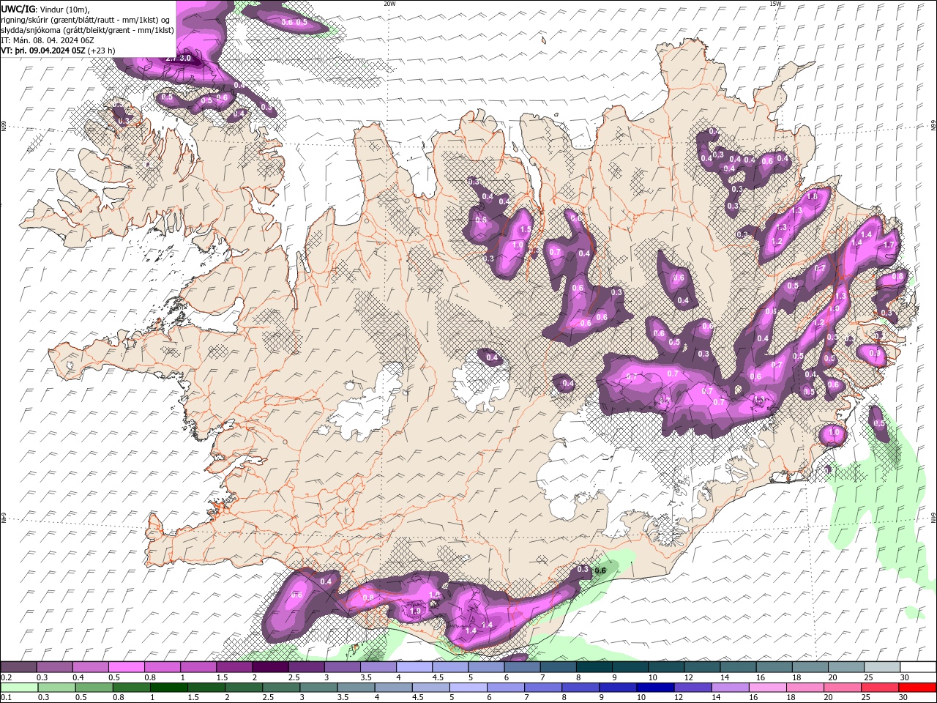Click the '2.7' snowfall value label
Screen dimensions: 937x703
171,58
